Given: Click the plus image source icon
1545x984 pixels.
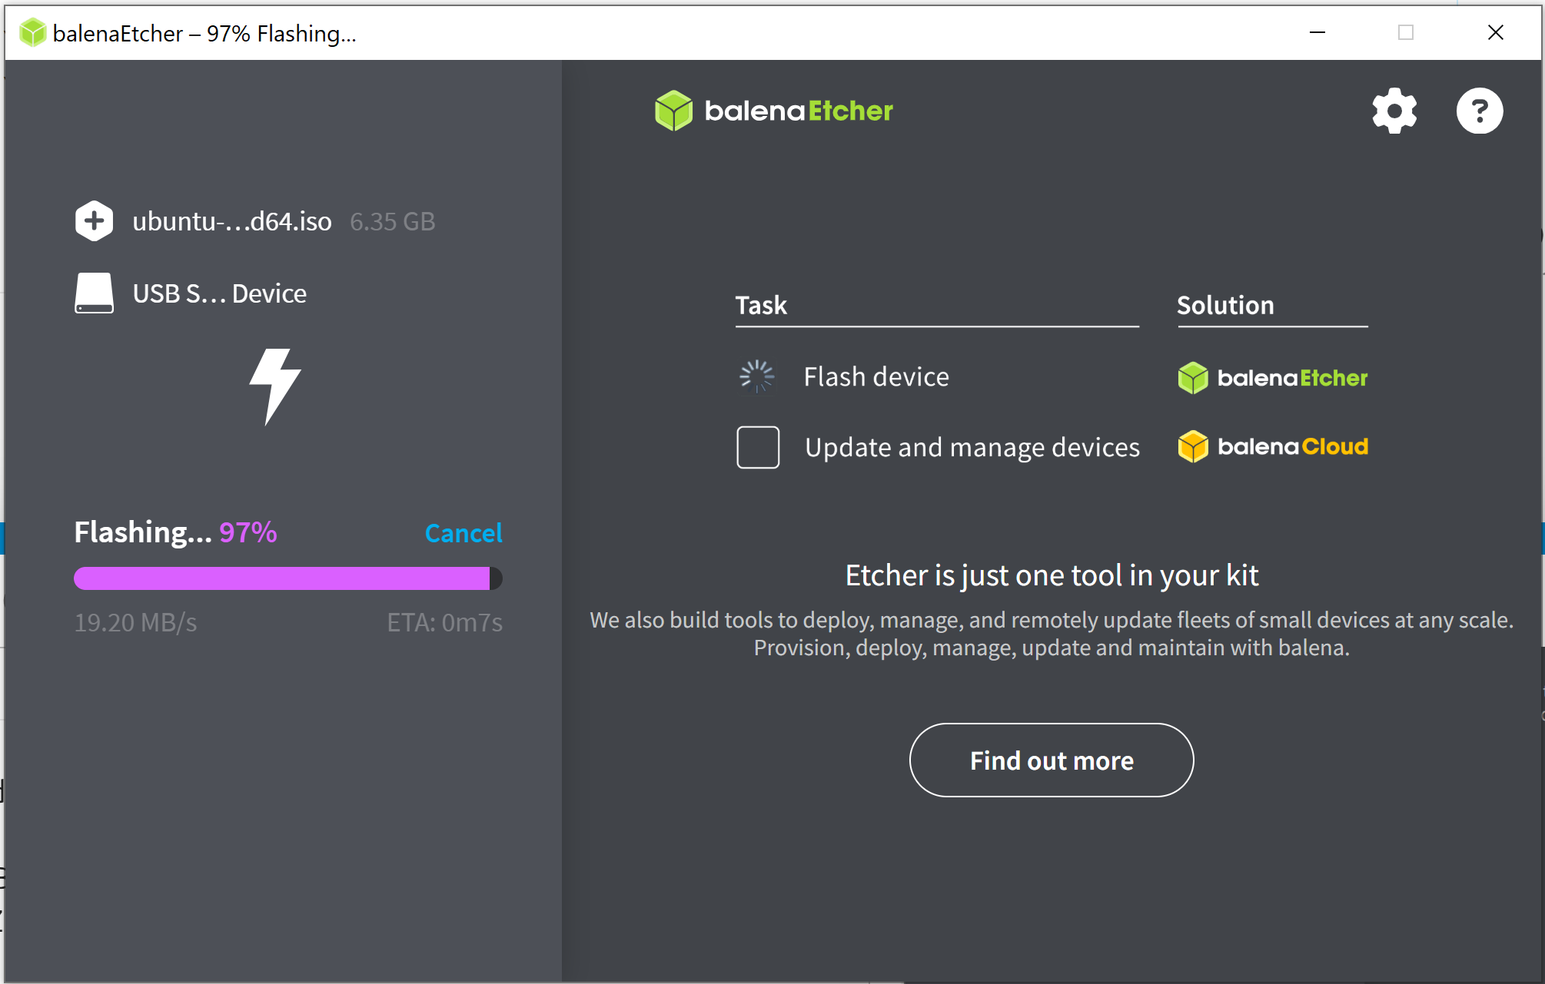Looking at the screenshot, I should point(95,221).
